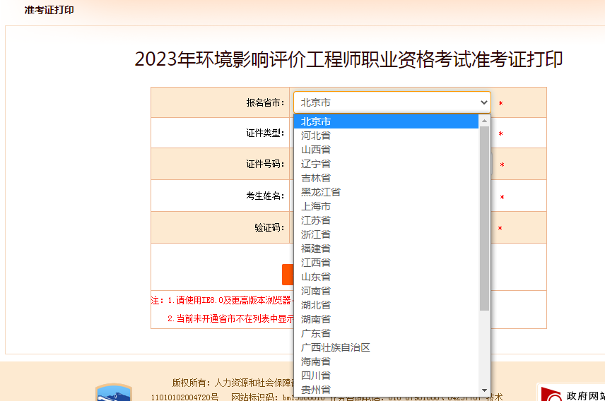The width and height of the screenshot is (605, 401).
Task: Pick 河南省 option
Action: point(386,291)
